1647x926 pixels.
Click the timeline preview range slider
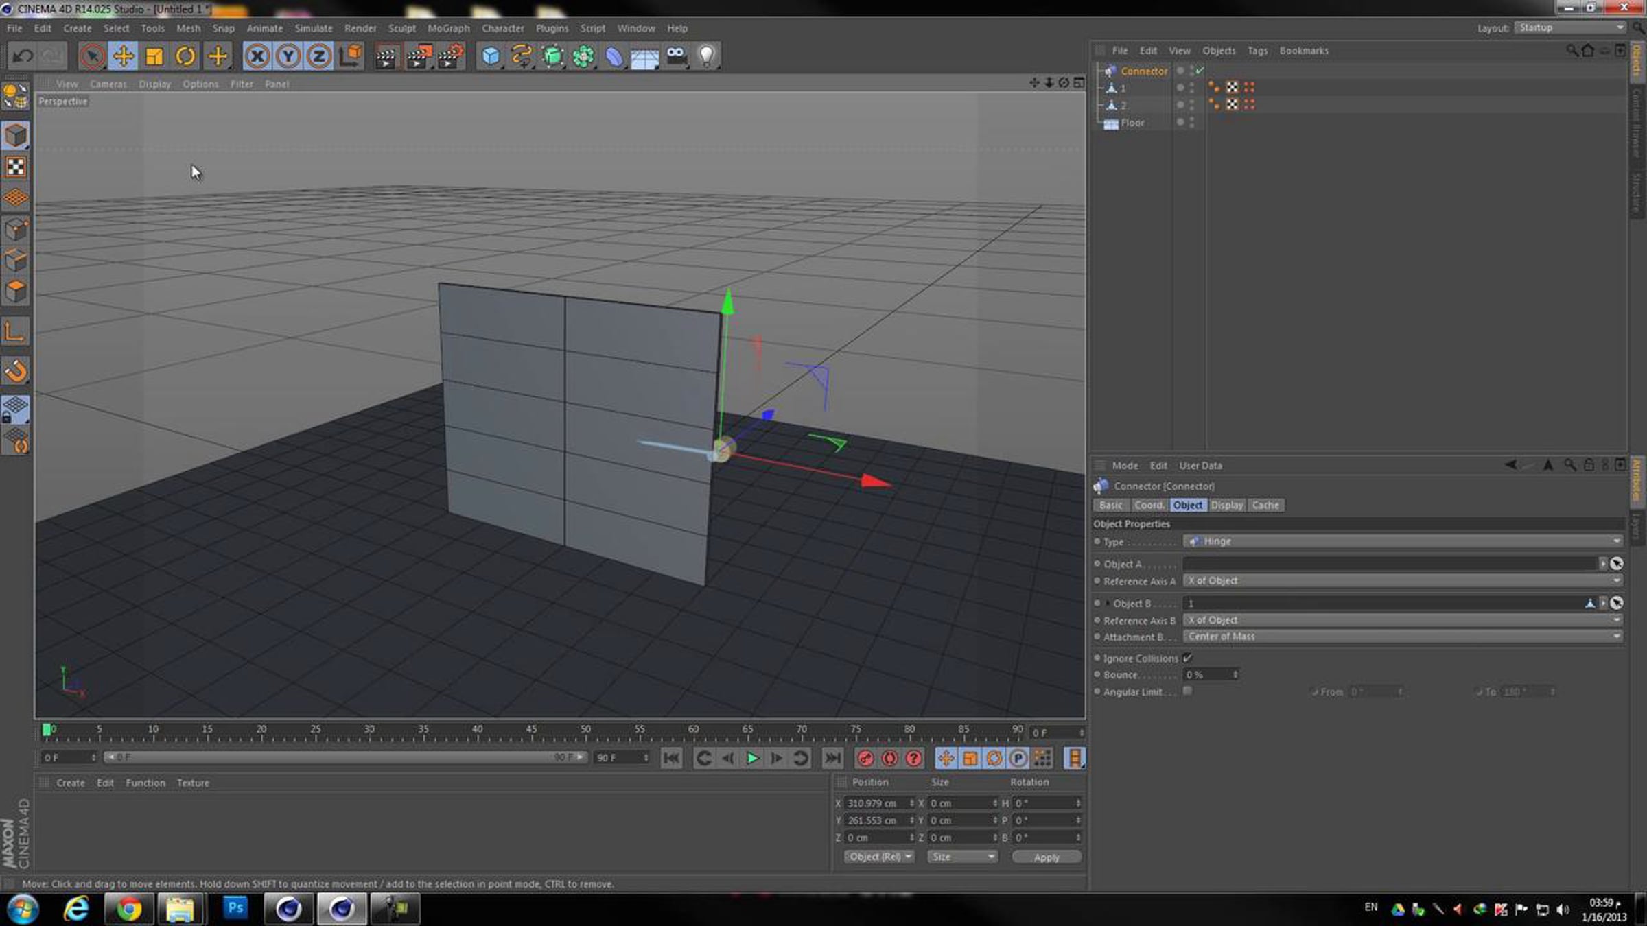tap(345, 757)
